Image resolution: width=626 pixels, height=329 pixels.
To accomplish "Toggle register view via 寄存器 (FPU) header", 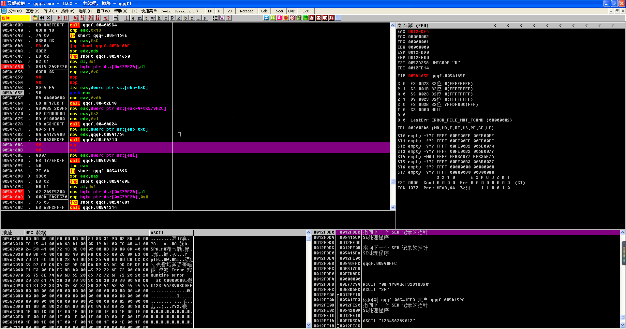I will pyautogui.click(x=413, y=25).
